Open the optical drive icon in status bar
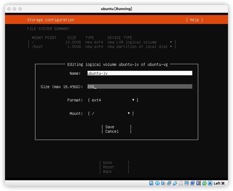 [157, 183]
